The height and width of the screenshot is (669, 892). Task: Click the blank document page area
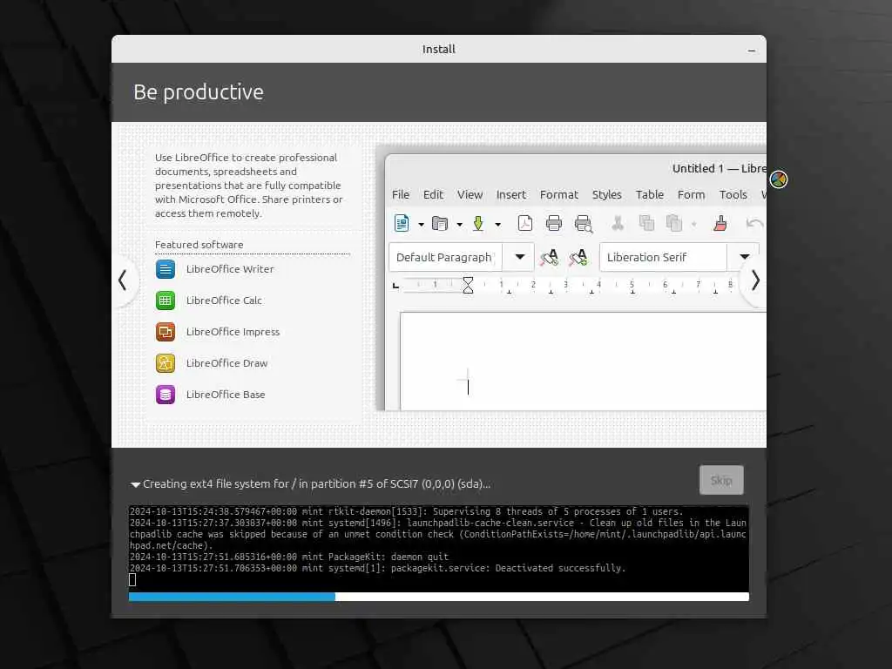(583, 362)
